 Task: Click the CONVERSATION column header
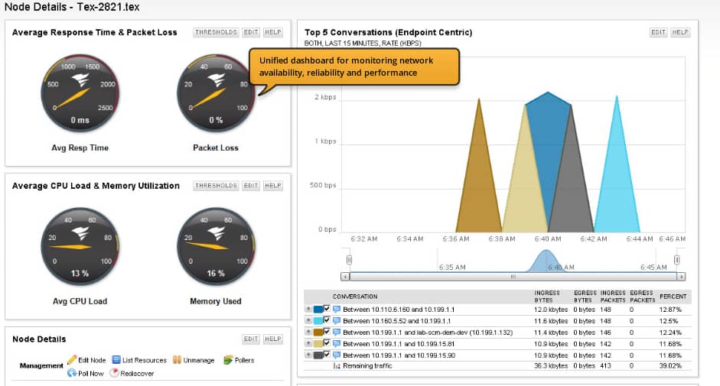355,297
